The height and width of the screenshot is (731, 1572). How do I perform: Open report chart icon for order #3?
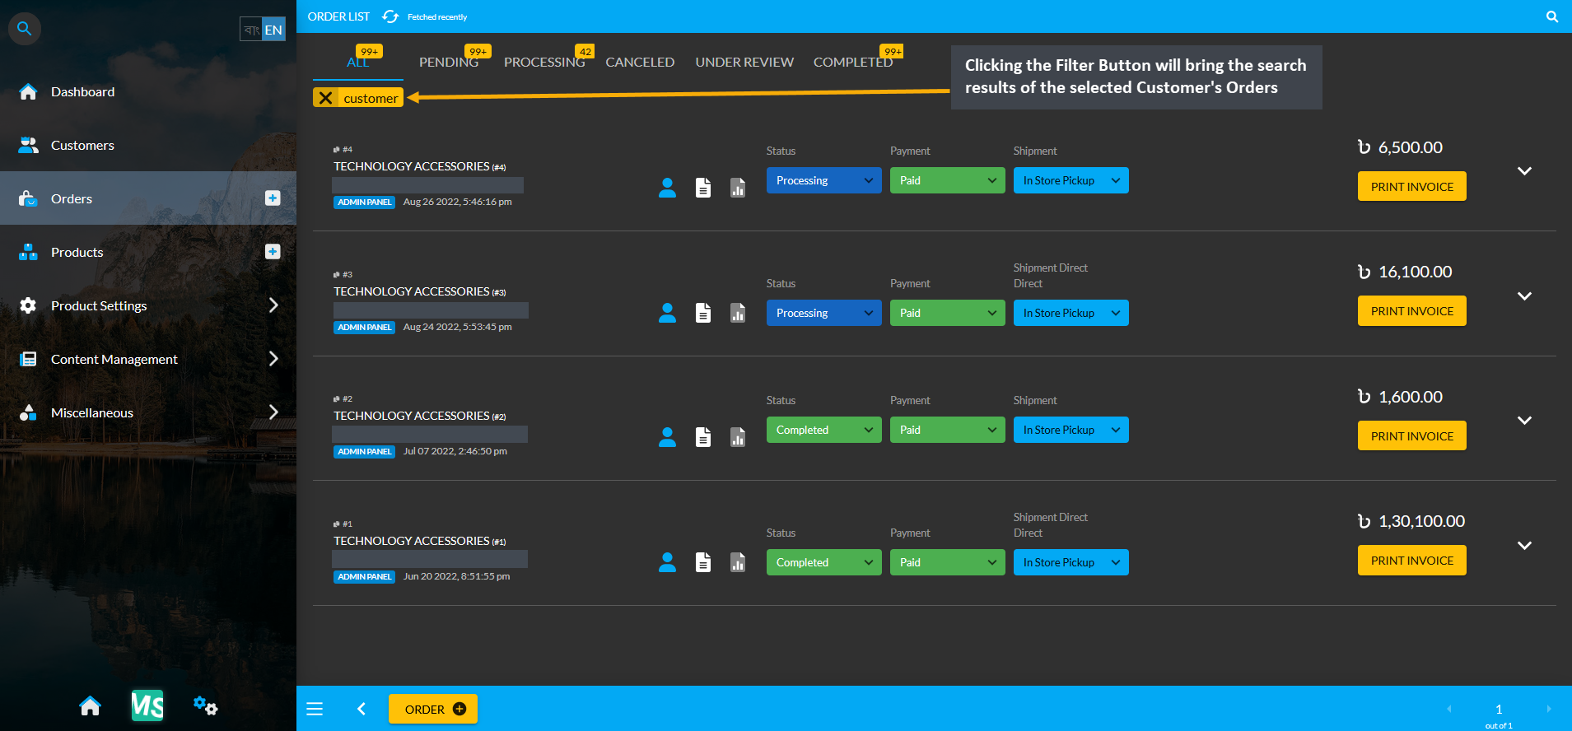coord(738,313)
